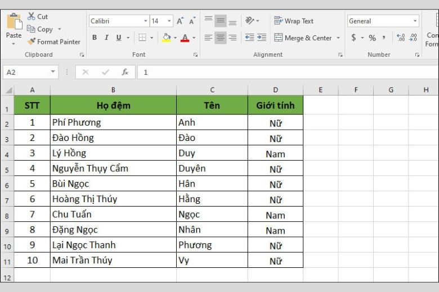The image size is (439, 292).
Task: Decrease decimal places
Action: [413, 38]
